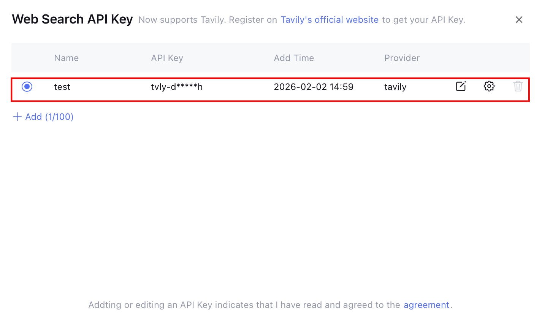
Task: Open Tavily's official website link
Action: [329, 20]
